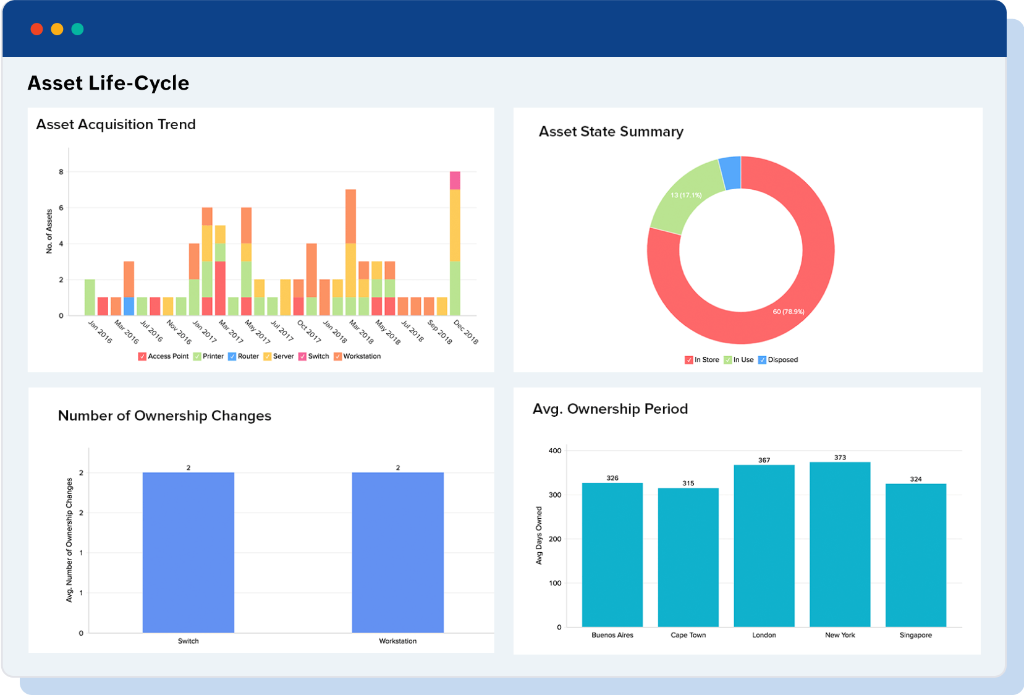Click the 373 value above New York
This screenshot has height=695, width=1024.
click(x=840, y=458)
